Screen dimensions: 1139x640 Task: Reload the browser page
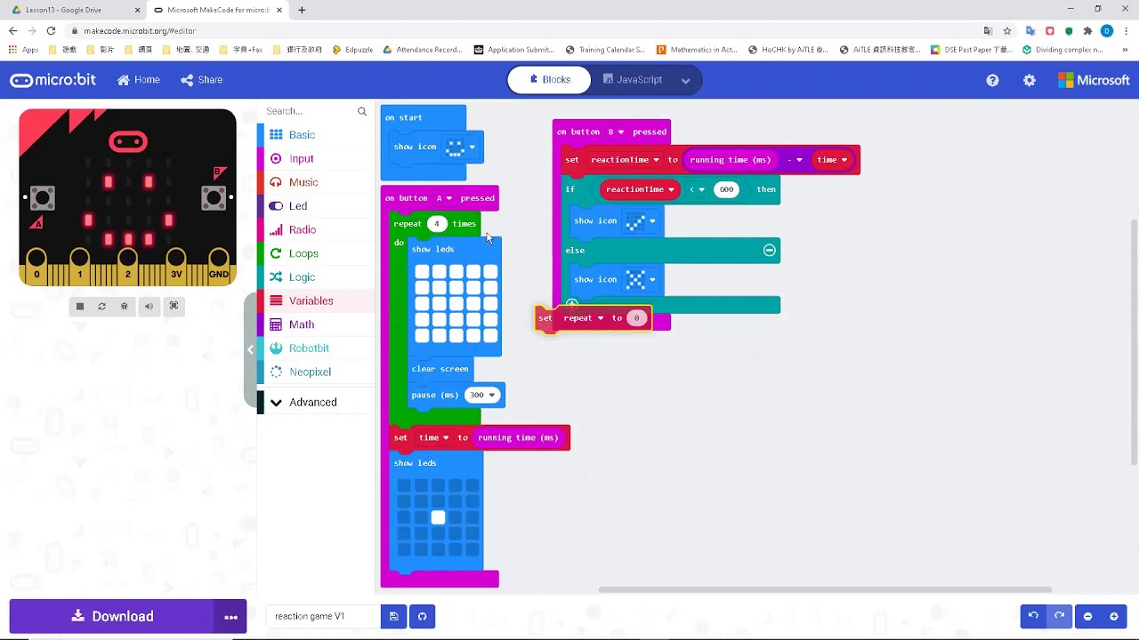51,30
